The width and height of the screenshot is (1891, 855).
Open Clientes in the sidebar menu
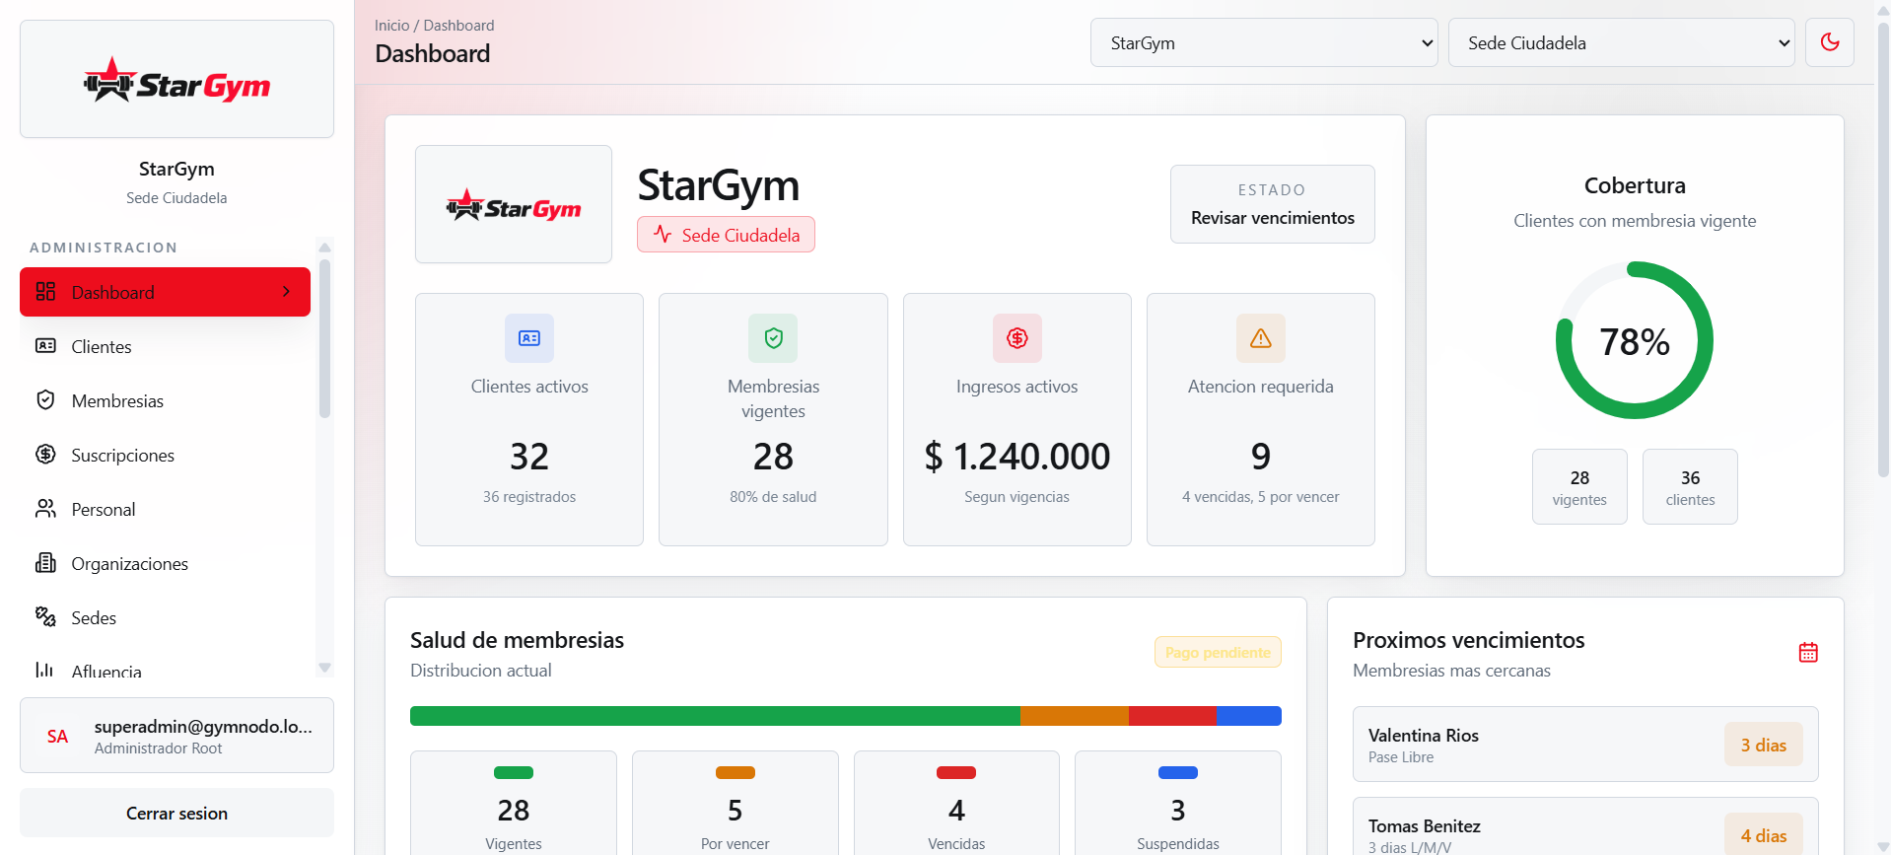pos(165,346)
